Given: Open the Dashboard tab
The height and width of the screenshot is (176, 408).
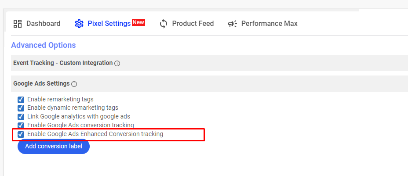Looking at the screenshot, I should [x=43, y=24].
